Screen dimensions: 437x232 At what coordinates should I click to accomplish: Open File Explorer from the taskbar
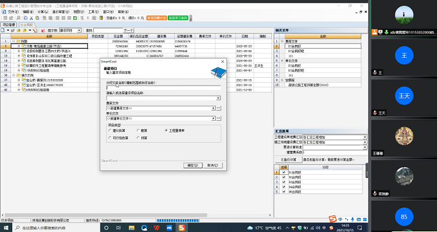point(131,228)
